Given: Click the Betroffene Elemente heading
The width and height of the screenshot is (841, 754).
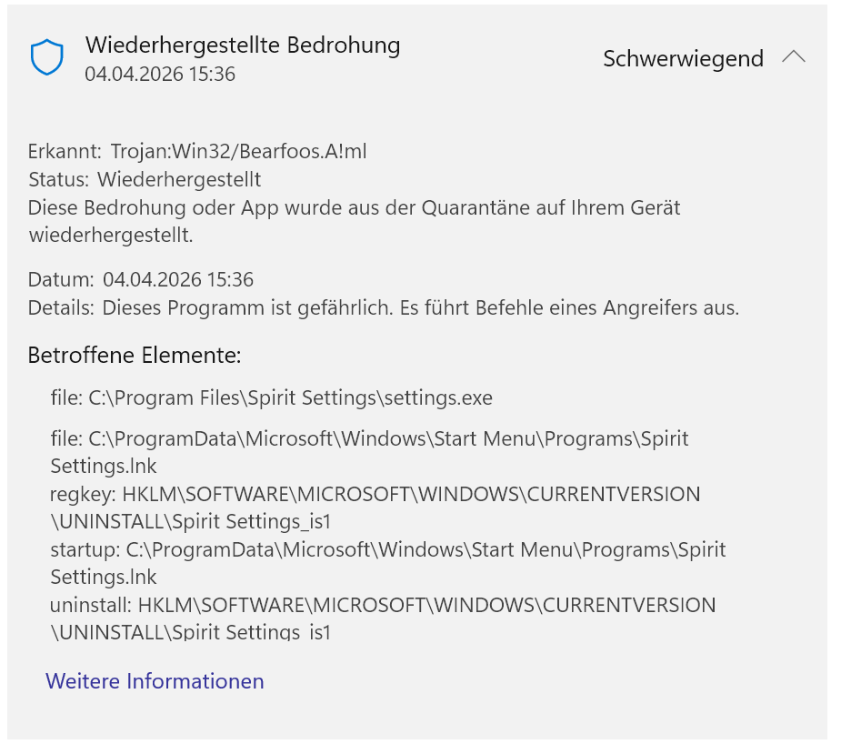Looking at the screenshot, I should [x=135, y=356].
